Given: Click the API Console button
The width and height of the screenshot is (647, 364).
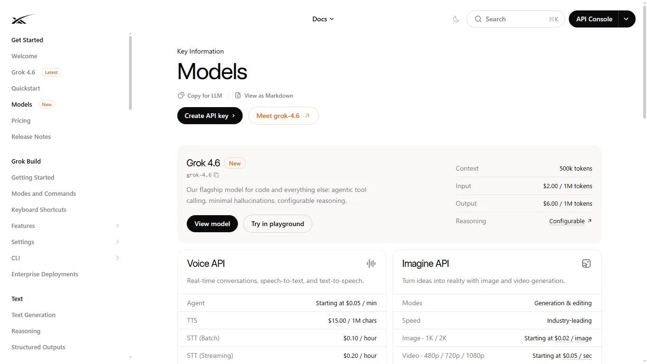Looking at the screenshot, I should [x=594, y=19].
